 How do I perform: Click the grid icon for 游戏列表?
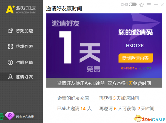[10, 47]
